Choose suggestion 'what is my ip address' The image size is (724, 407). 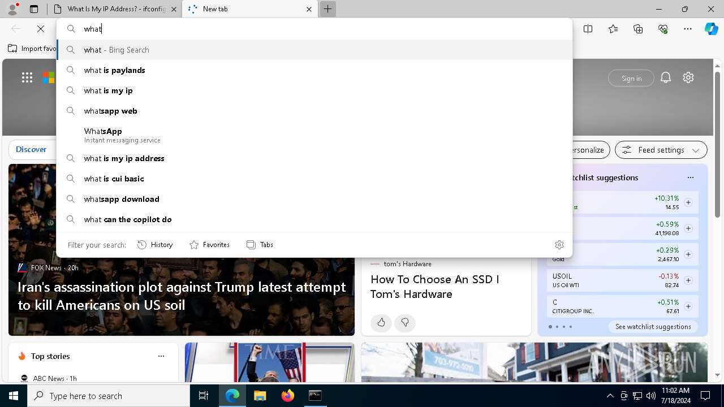pos(314,158)
